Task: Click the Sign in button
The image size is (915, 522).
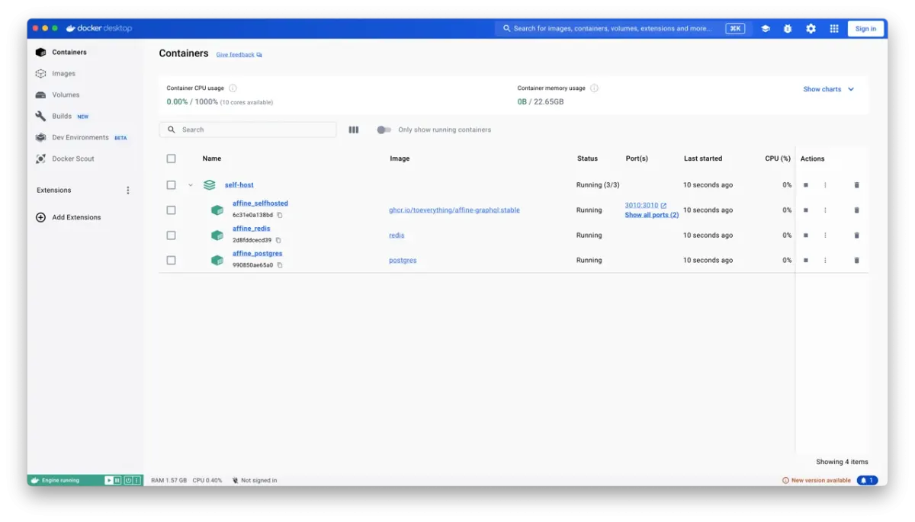Action: 865,29
